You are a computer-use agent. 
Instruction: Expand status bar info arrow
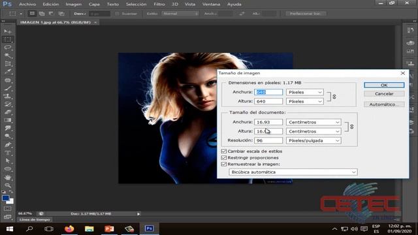pos(138,213)
